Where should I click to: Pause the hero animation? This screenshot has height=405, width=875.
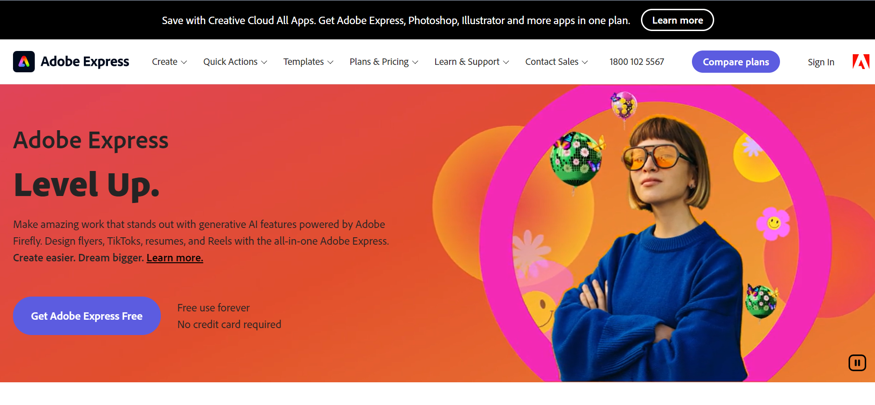857,363
